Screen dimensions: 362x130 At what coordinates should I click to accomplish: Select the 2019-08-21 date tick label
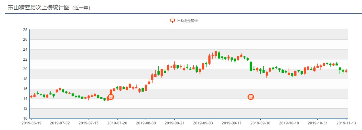pos(175,123)
